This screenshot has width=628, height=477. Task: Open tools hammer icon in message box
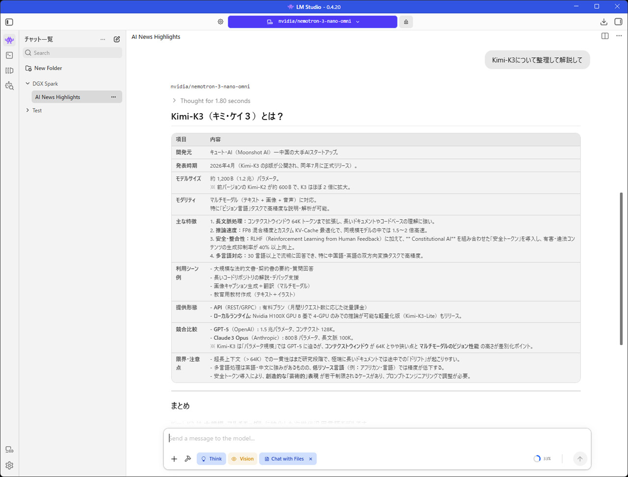click(x=187, y=459)
